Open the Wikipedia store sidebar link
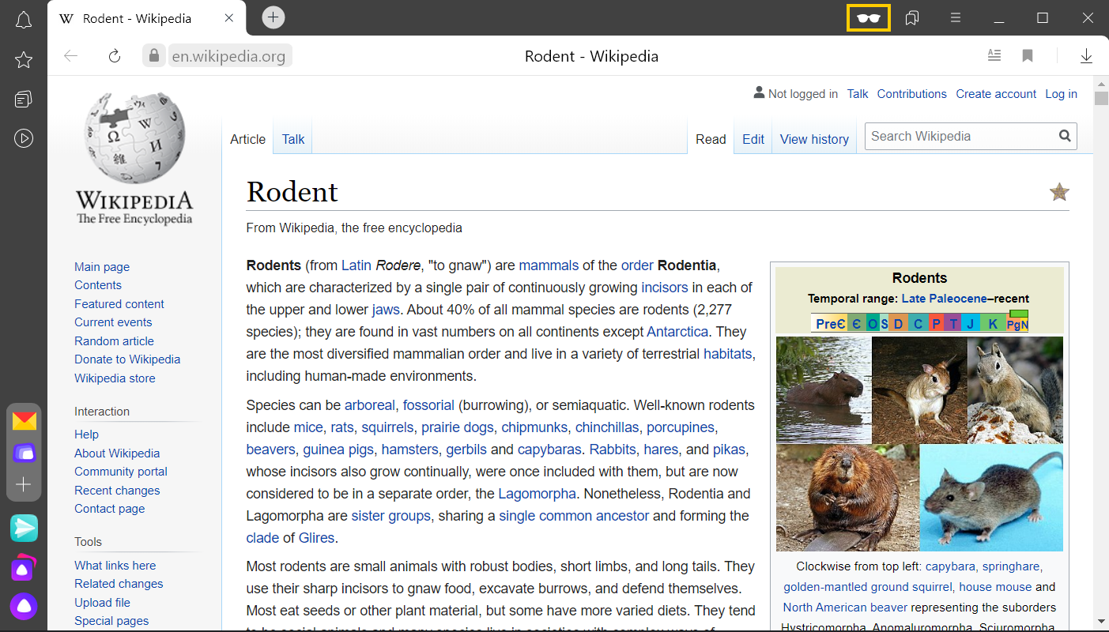The image size is (1109, 632). (x=115, y=378)
